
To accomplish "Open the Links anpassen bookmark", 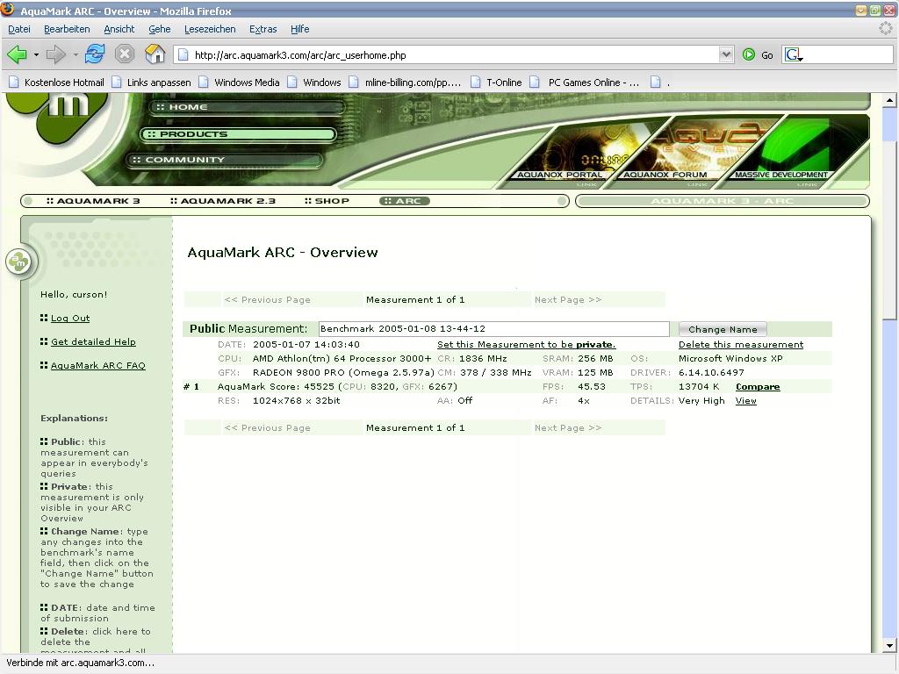I will (x=151, y=82).
